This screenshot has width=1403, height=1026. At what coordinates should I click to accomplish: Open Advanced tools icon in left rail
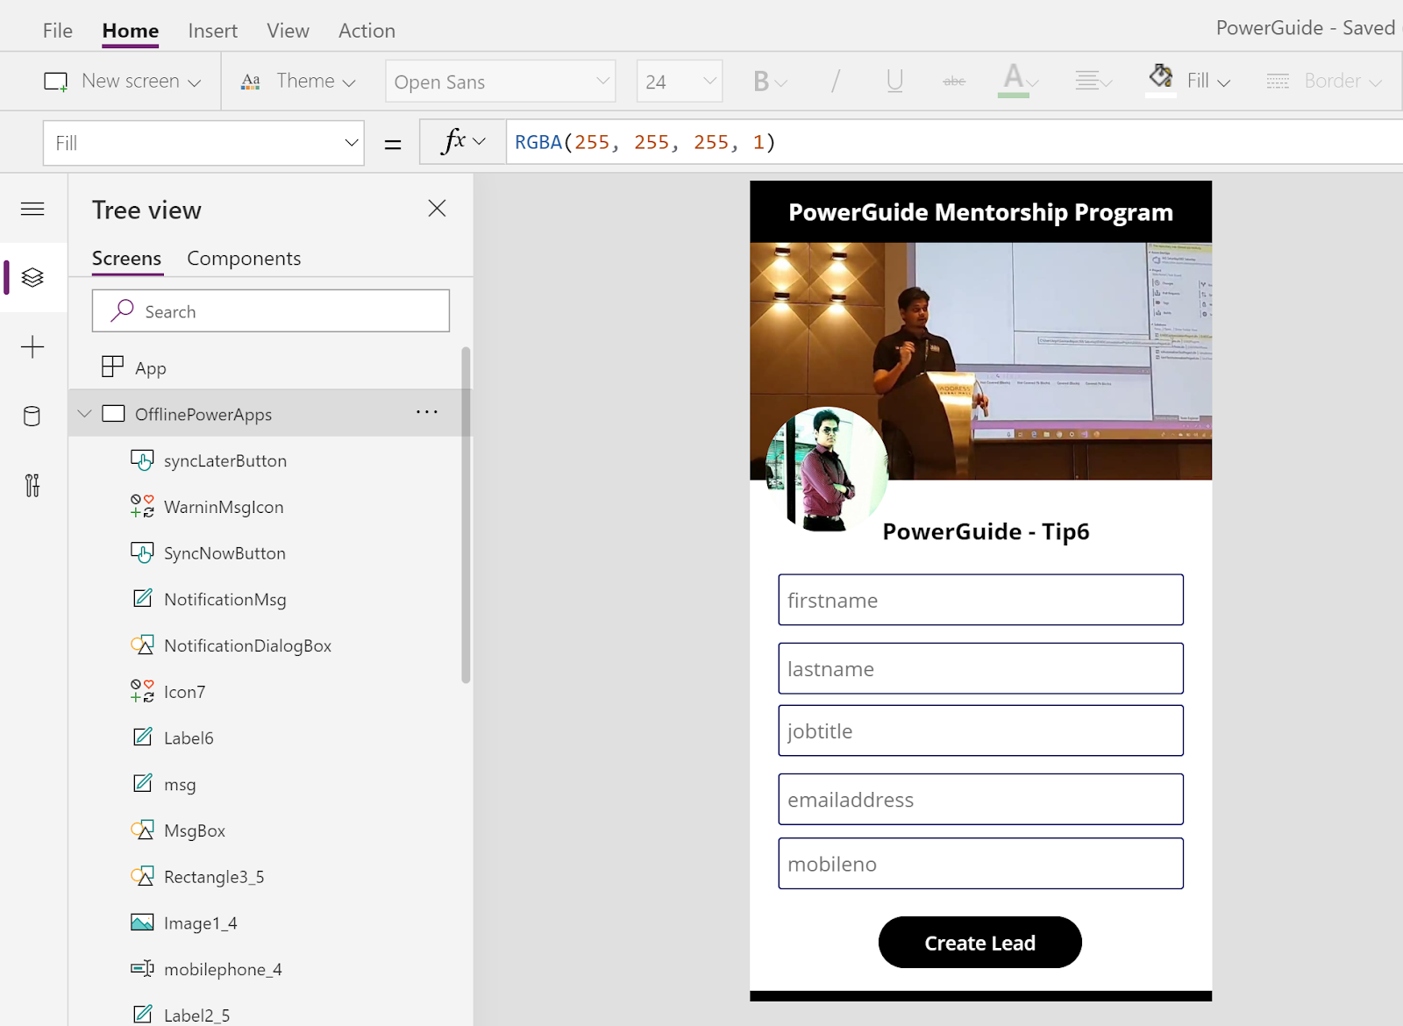tap(32, 485)
